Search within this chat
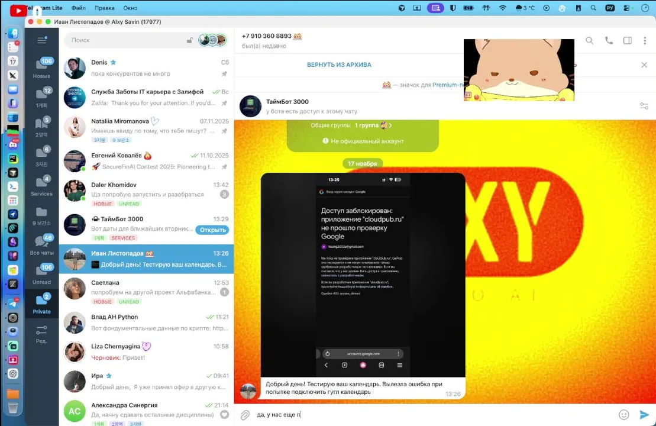Image resolution: width=656 pixels, height=426 pixels. click(x=589, y=41)
